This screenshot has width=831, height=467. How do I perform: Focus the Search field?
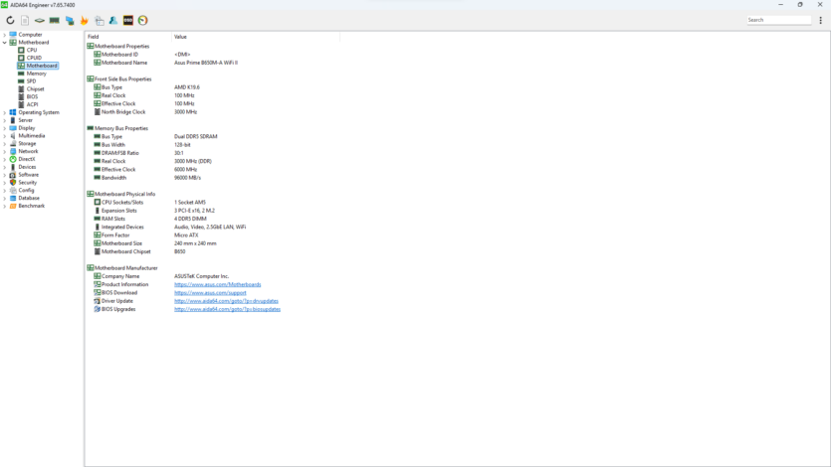[778, 20]
